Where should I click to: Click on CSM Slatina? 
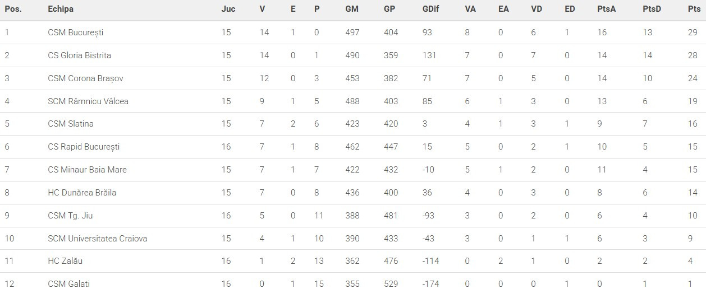click(71, 124)
